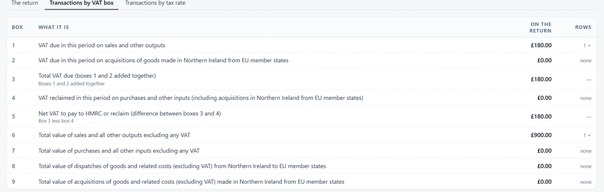The height and width of the screenshot is (192, 604).
Task: Select the Box 5 Net VAT to pay row
Action: coord(302,116)
